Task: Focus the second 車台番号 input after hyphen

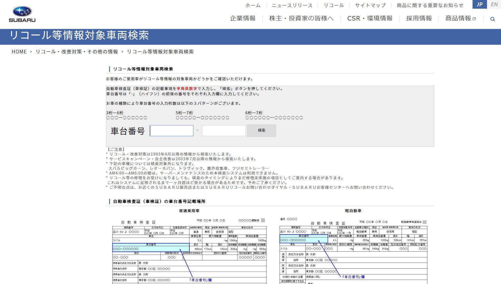Action: [224, 131]
